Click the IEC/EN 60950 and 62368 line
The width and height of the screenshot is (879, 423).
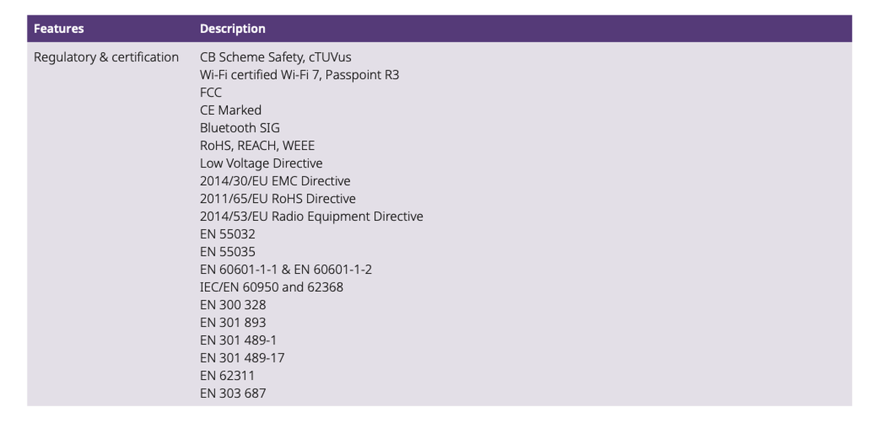click(x=272, y=287)
